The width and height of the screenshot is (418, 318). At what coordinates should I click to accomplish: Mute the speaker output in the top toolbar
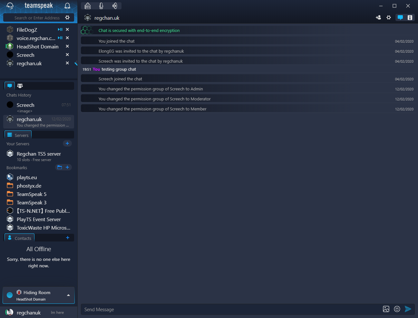coord(115,6)
